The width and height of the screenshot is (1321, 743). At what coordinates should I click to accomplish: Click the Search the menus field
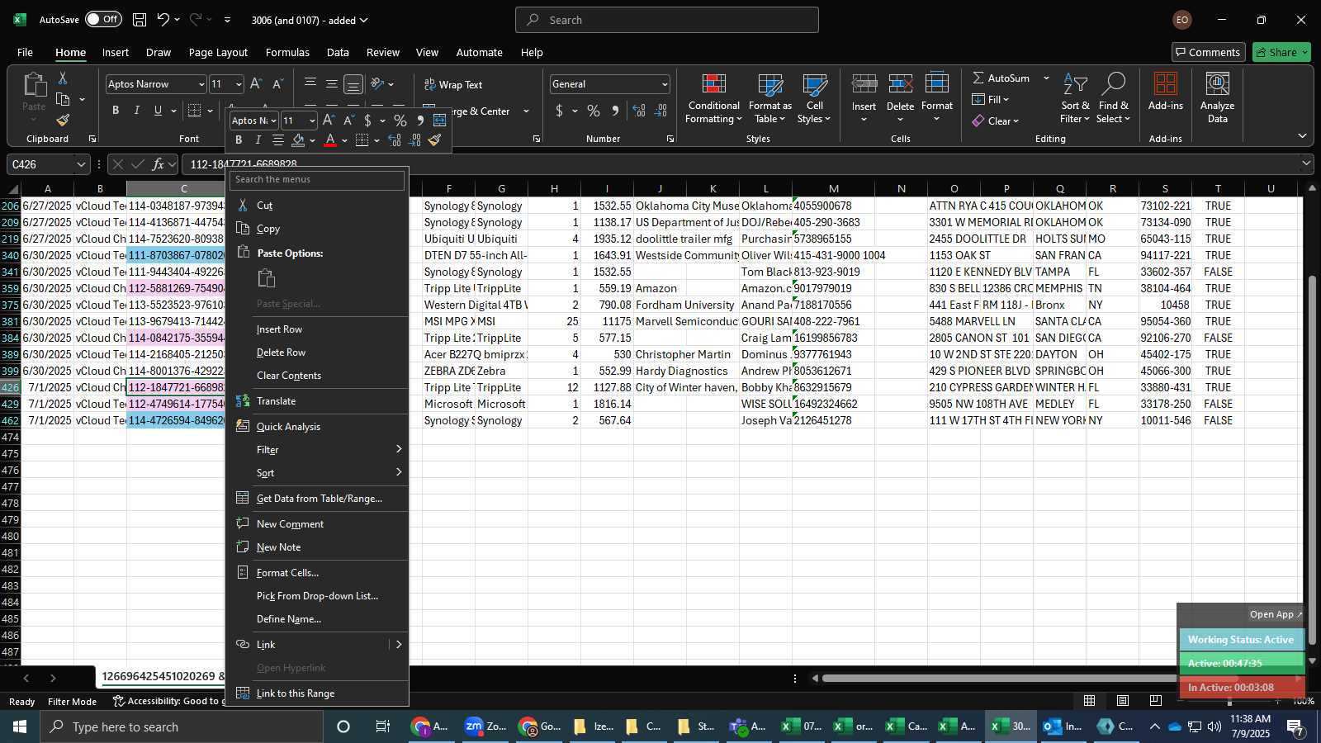(x=318, y=179)
